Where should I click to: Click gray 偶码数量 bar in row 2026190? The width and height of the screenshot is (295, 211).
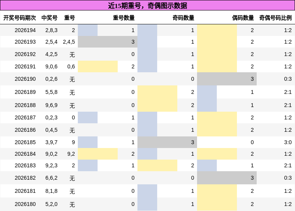(x=227, y=79)
